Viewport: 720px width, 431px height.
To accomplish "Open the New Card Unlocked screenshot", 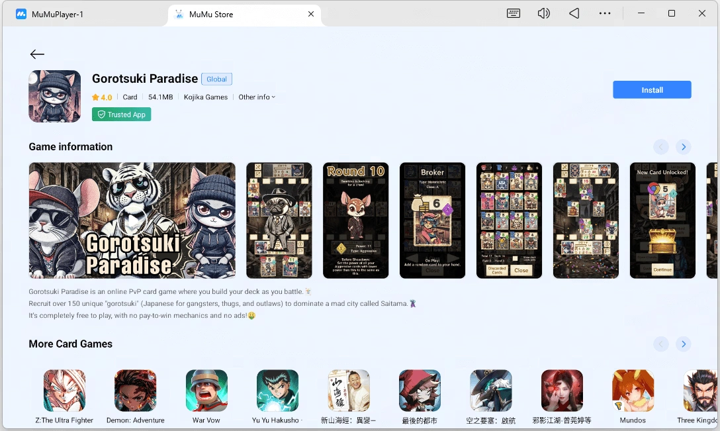I will pos(662,220).
